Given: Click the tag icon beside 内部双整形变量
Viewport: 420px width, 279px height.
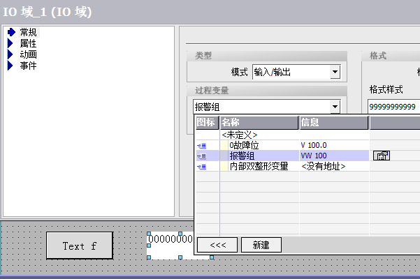Looking at the screenshot, I should pyautogui.click(x=201, y=167).
